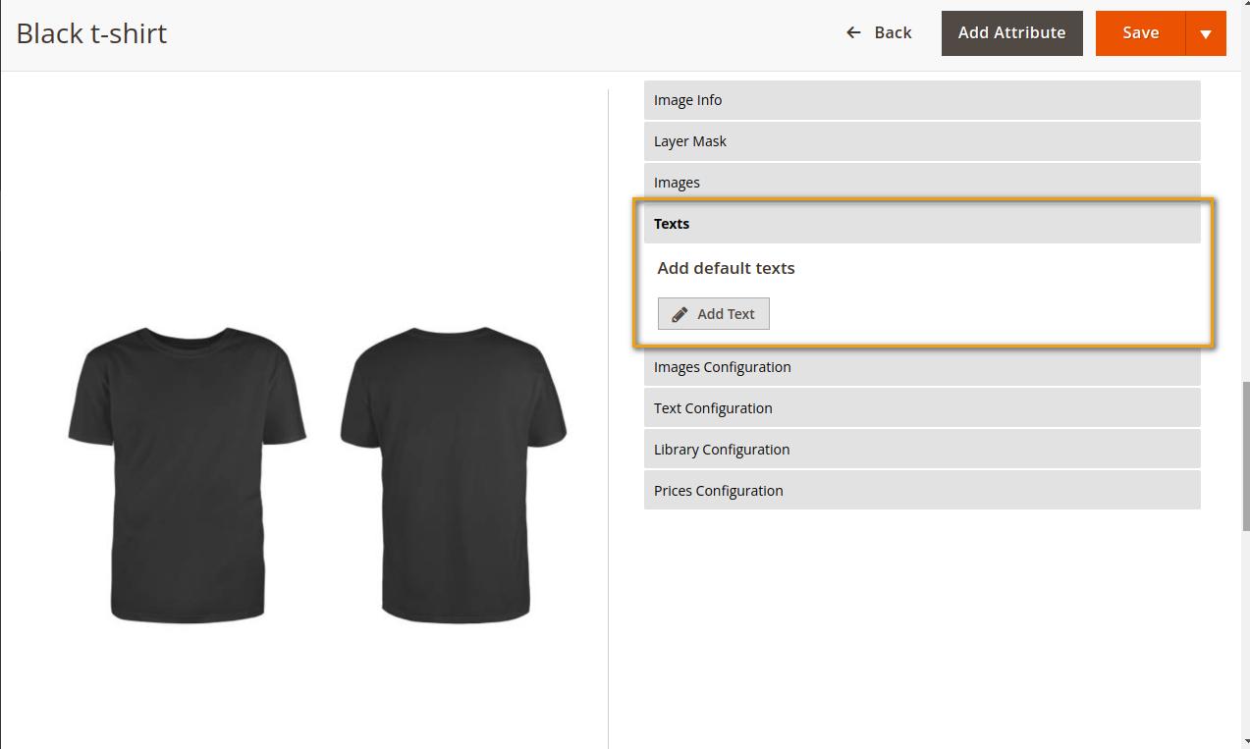
Task: Collapse the Texts section
Action: point(922,224)
